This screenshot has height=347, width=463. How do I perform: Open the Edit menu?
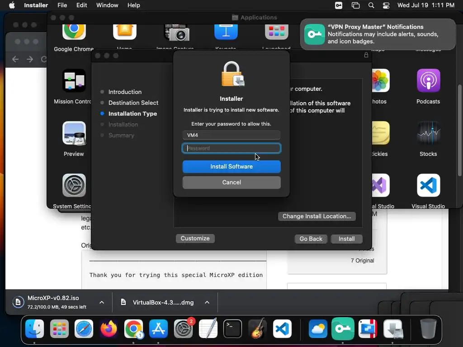pos(81,5)
